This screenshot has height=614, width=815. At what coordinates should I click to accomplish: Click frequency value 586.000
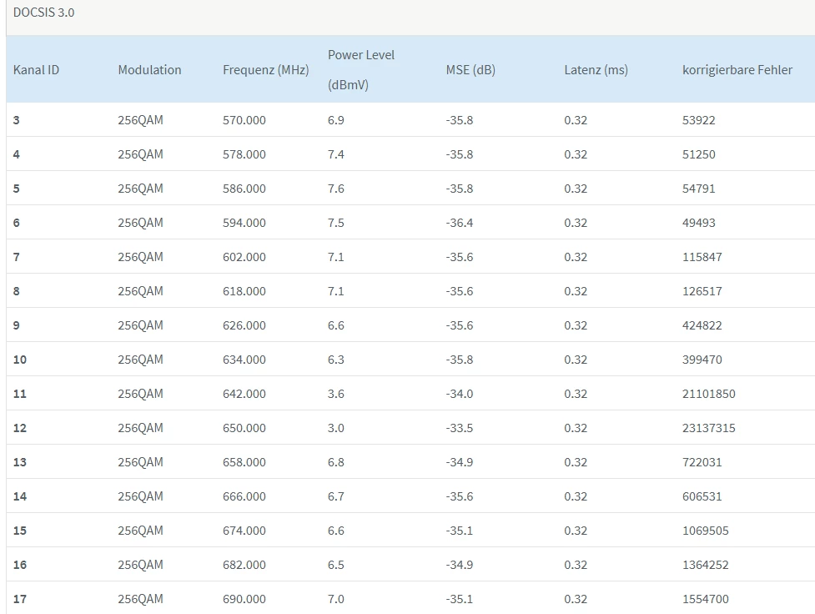click(244, 189)
